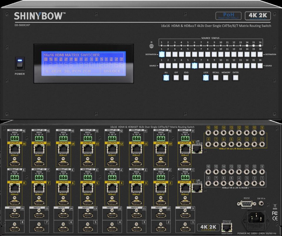Click the Ethernet Switch Control port
This screenshot has width=282, height=236.
click(227, 227)
